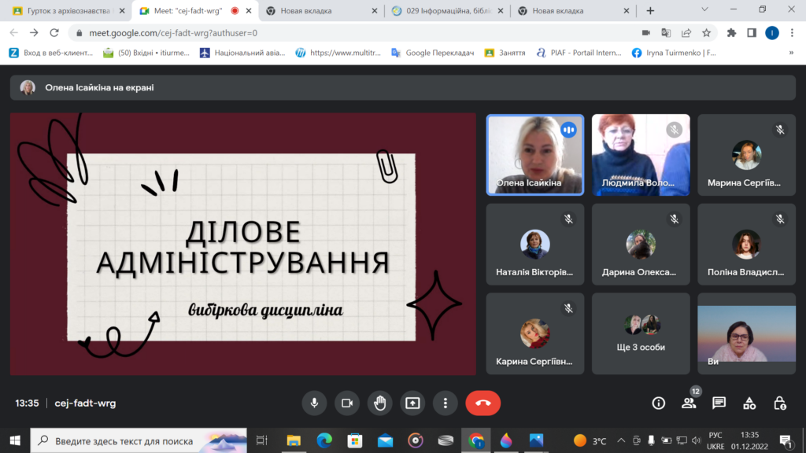
Task: Open the in-call chat panel
Action: (719, 403)
